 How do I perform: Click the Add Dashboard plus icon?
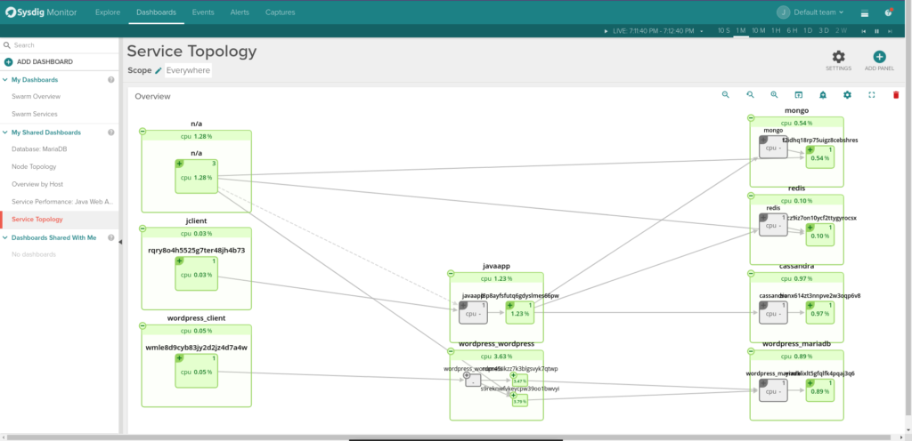coord(8,61)
